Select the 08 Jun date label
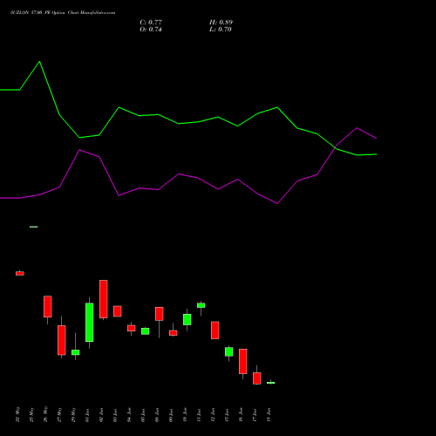Screen dimensions: 436x436 click(x=158, y=415)
